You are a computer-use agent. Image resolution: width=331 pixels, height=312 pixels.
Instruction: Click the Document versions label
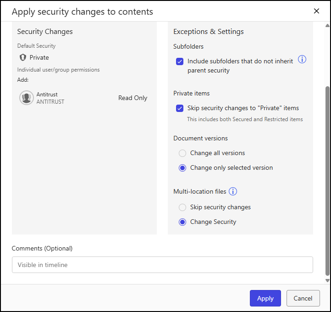200,138
